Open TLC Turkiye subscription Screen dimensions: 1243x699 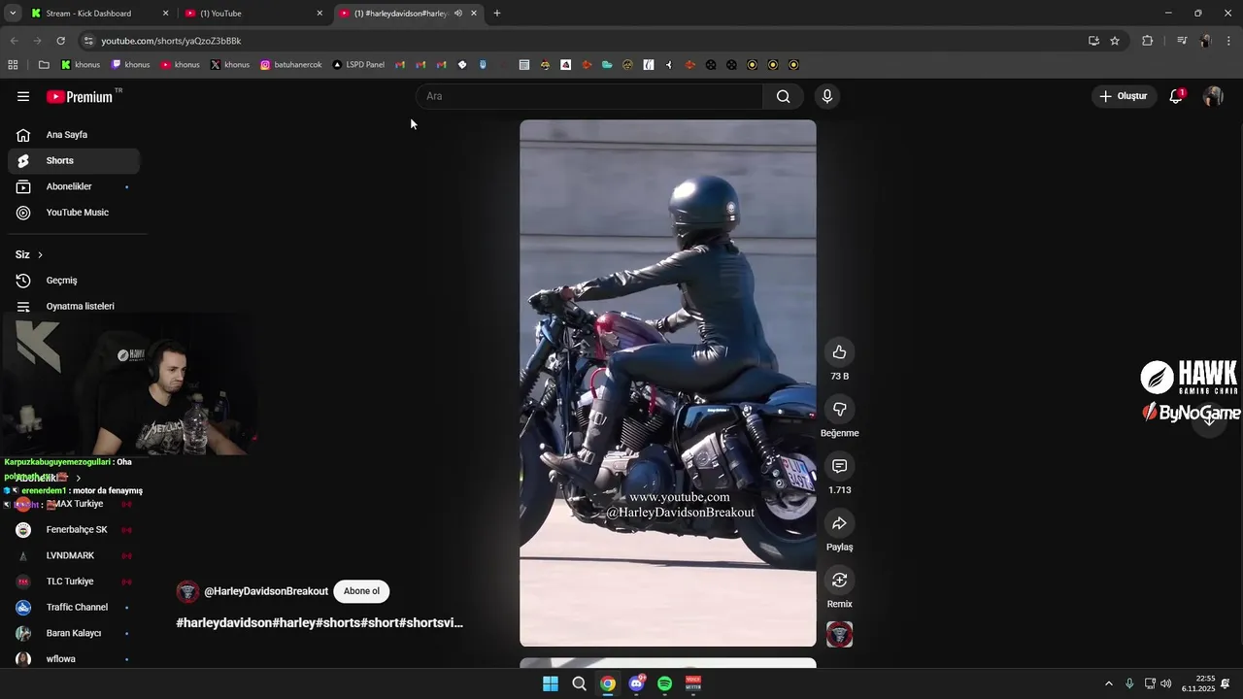[74, 582]
